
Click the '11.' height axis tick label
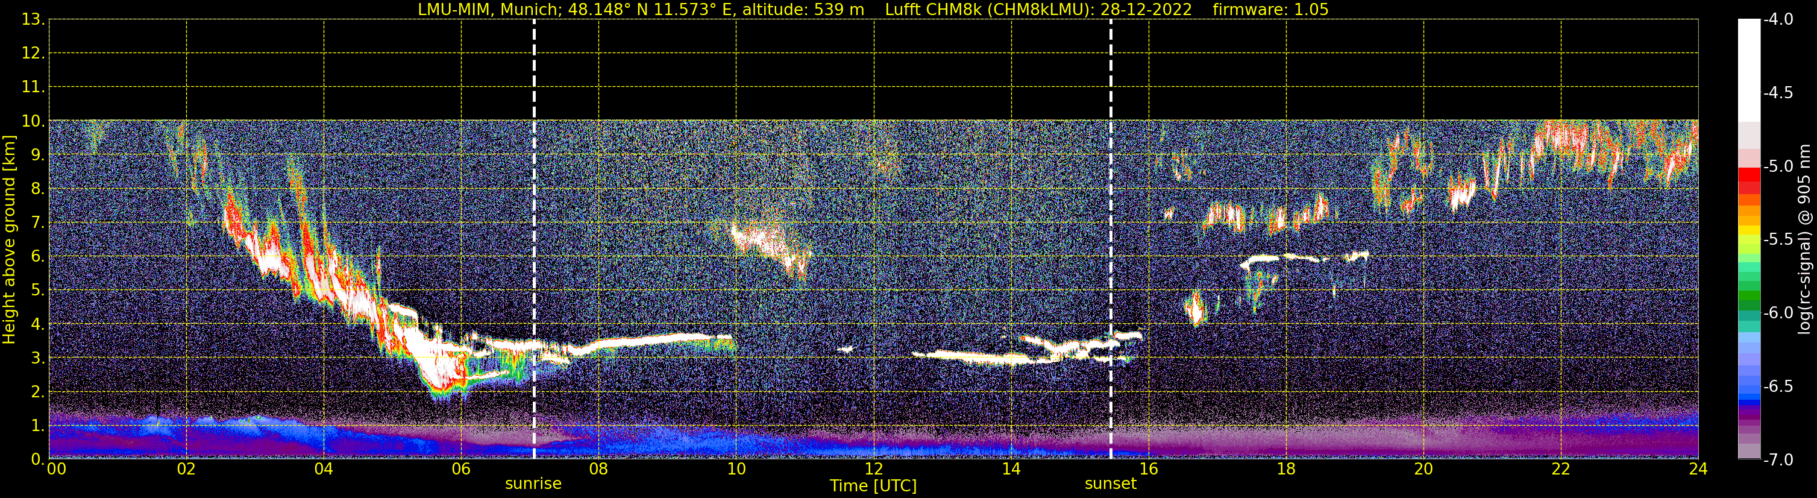point(33,87)
